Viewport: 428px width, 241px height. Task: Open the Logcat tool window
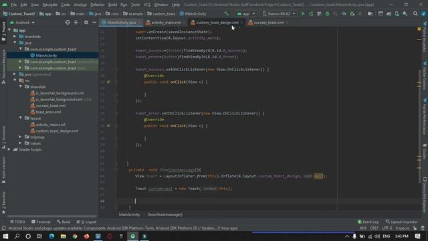click(x=86, y=222)
